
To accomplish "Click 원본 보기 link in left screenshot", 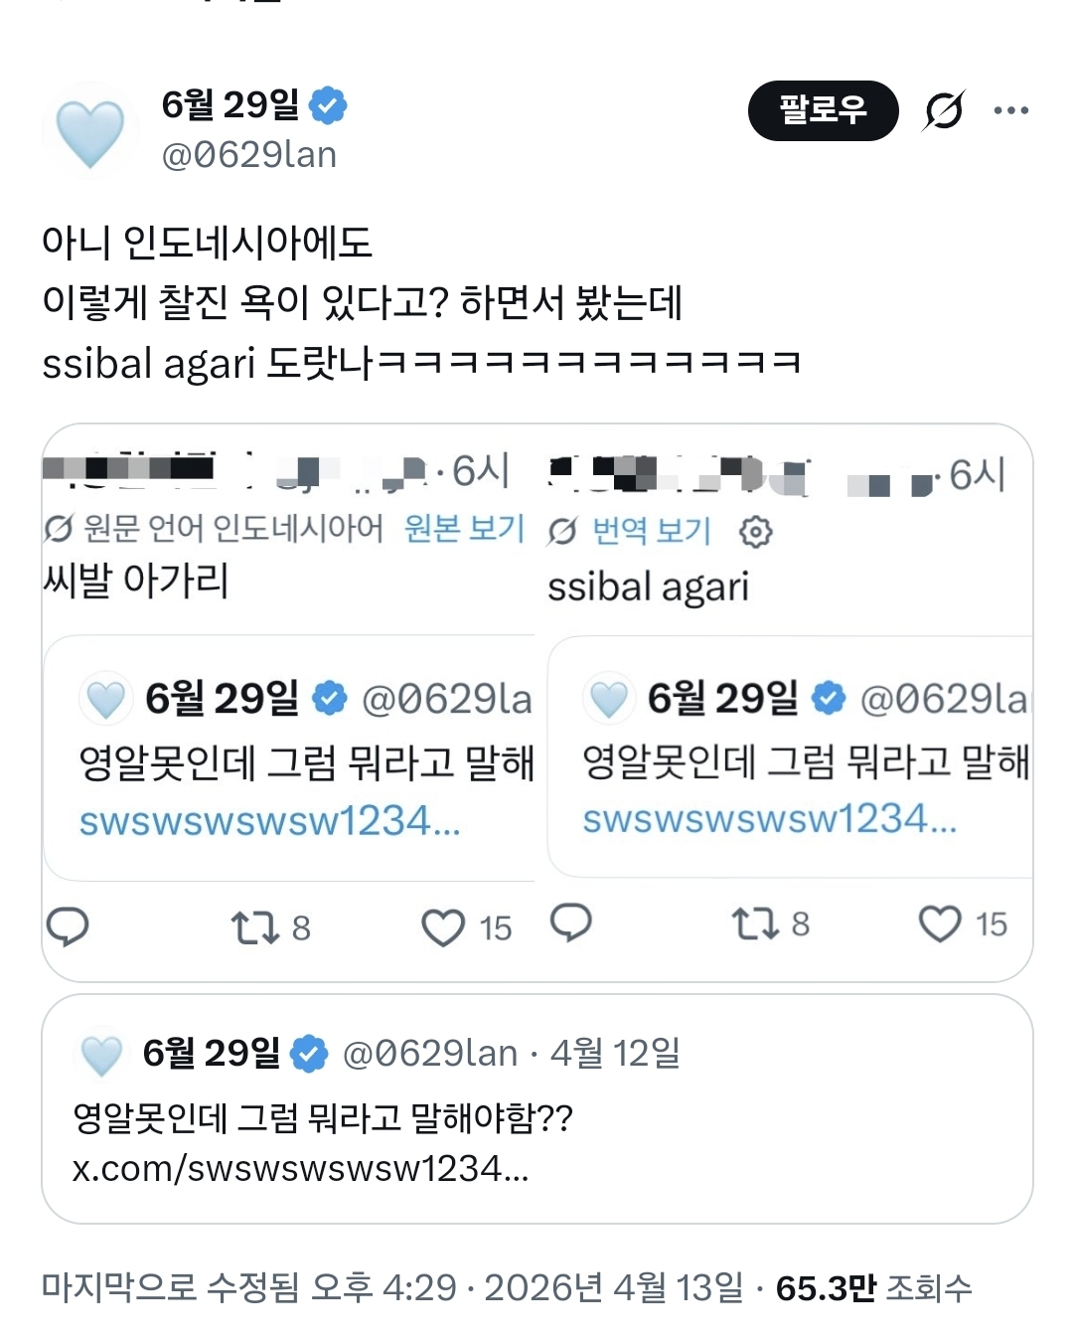I will coord(464,529).
